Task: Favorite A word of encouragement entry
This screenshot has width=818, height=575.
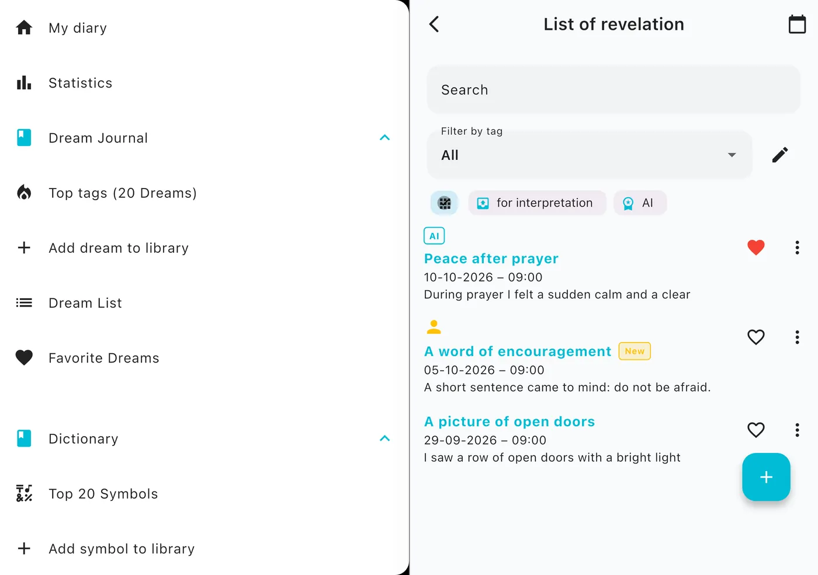Action: [x=756, y=337]
